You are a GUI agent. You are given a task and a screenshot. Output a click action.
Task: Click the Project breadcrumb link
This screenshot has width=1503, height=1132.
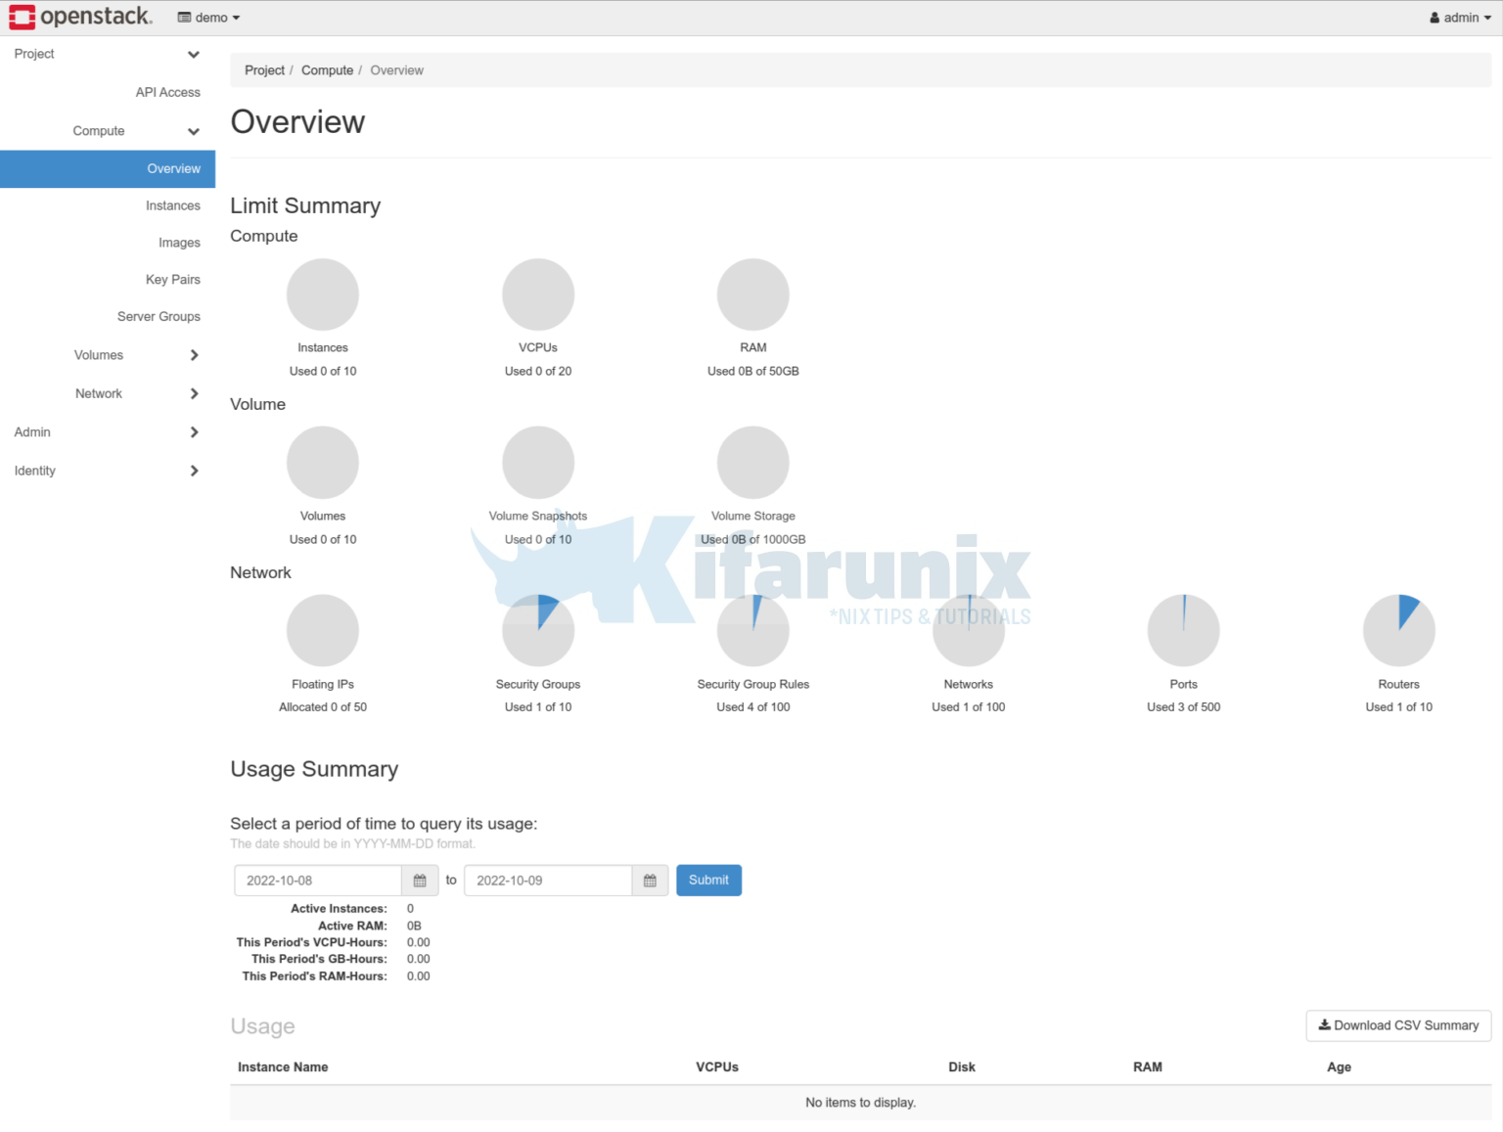(x=264, y=69)
